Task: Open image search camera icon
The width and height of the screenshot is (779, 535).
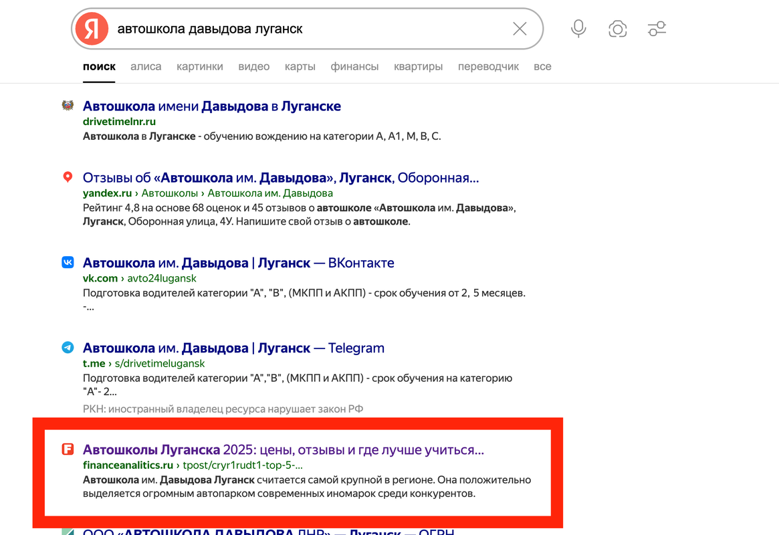Action: (618, 29)
